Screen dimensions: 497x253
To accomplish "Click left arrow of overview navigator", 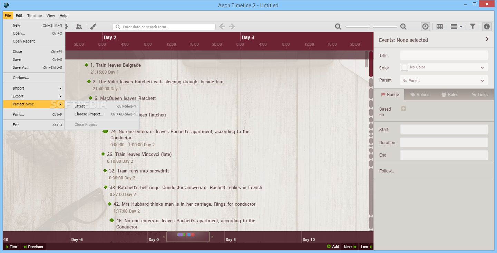I will tap(164, 237).
